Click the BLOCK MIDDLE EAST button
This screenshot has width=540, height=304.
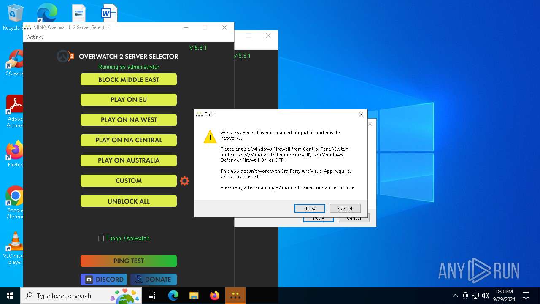[x=129, y=80]
